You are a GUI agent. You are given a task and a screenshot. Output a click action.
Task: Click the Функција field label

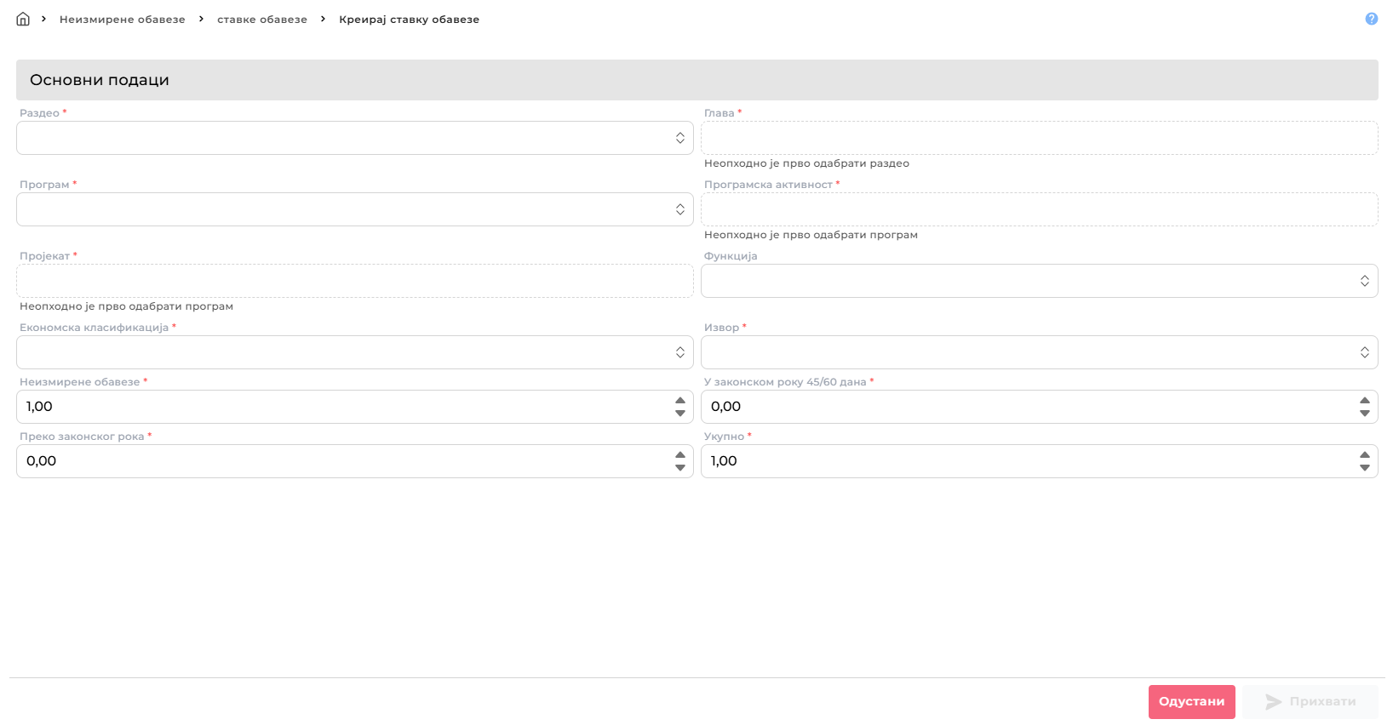click(x=731, y=256)
